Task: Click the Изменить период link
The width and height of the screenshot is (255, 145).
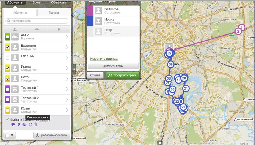Action: click(104, 59)
